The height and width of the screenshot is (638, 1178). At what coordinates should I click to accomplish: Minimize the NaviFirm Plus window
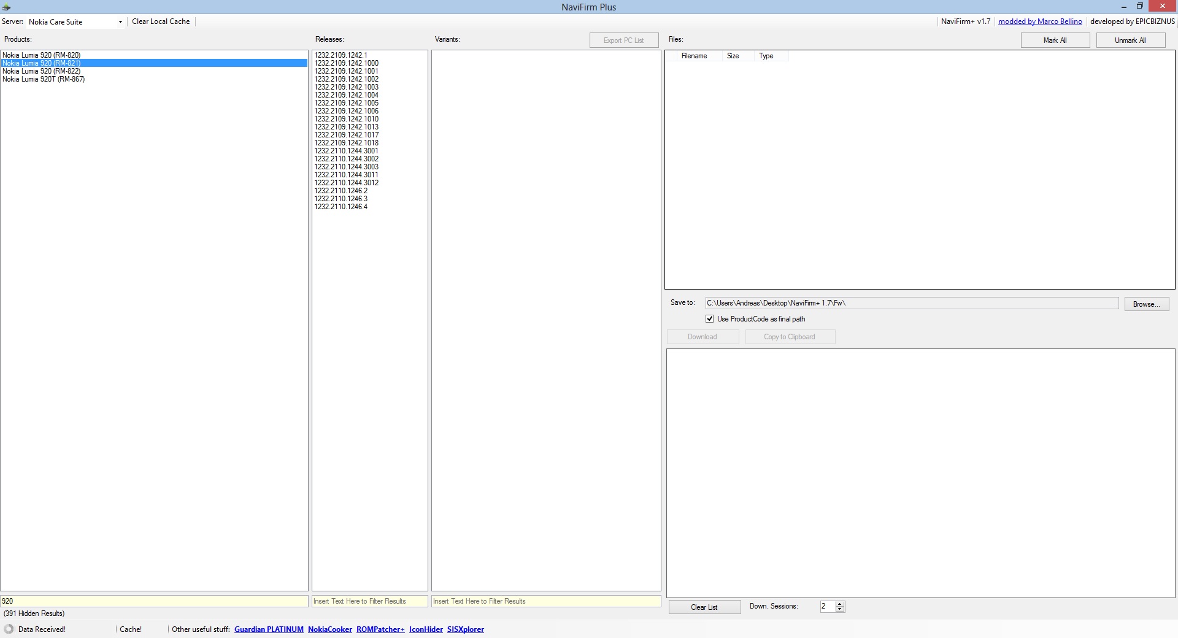click(x=1123, y=7)
